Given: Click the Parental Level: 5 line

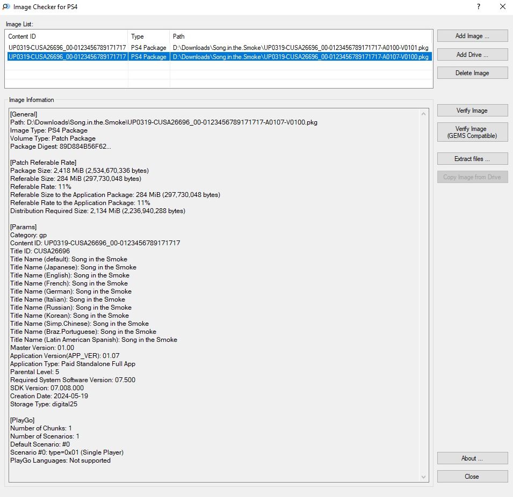Looking at the screenshot, I should [x=35, y=372].
